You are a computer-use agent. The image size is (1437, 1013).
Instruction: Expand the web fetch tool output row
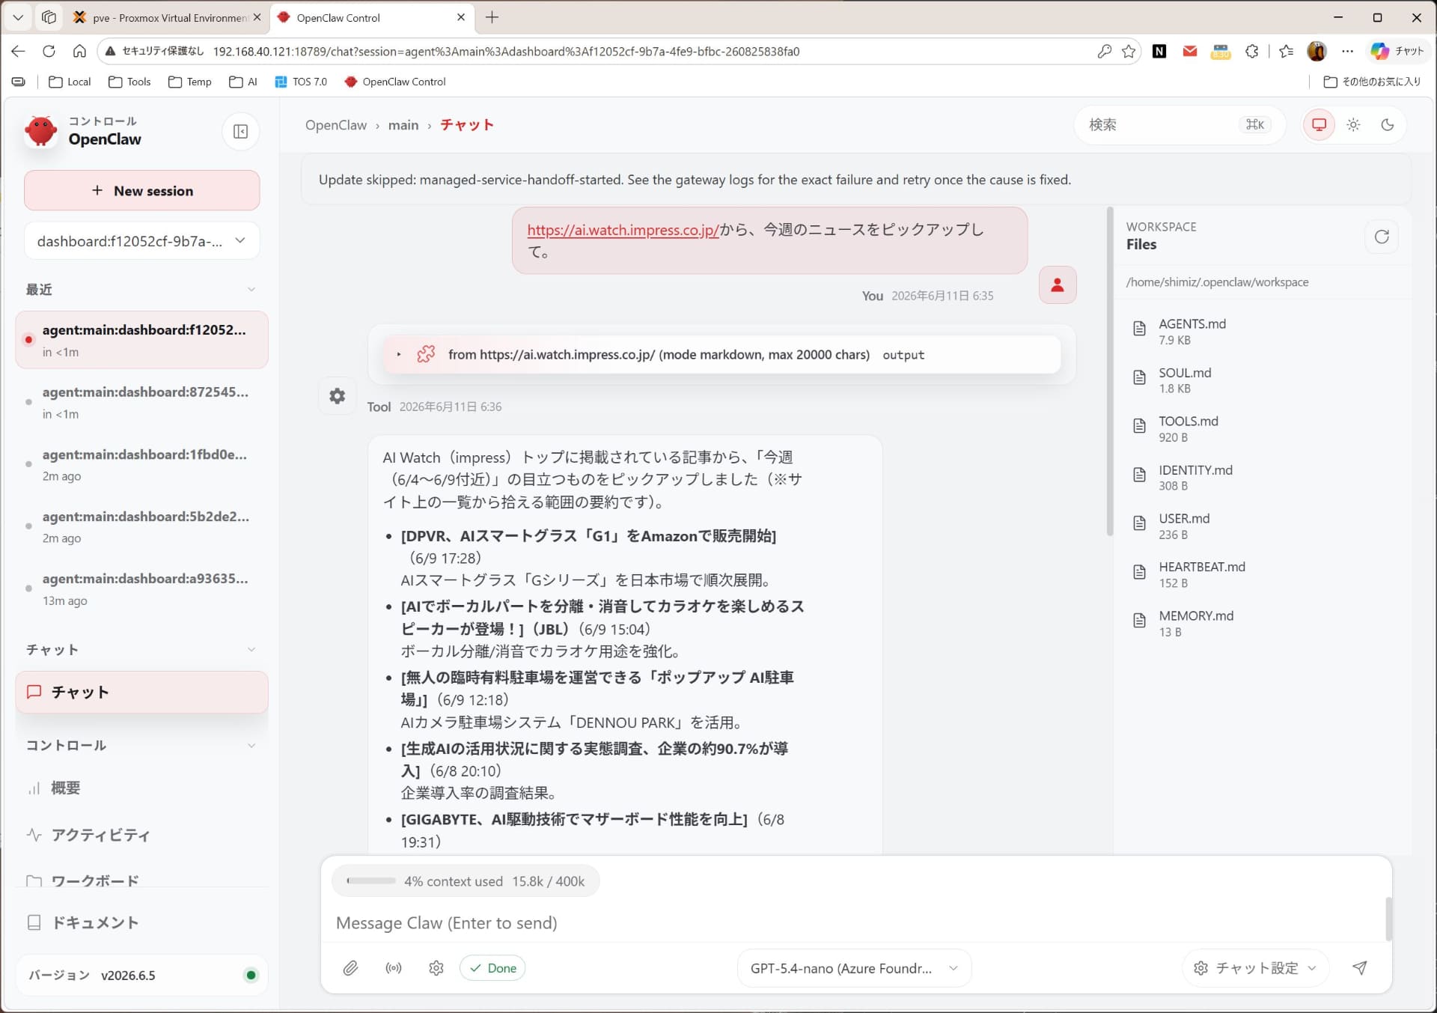pyautogui.click(x=721, y=354)
